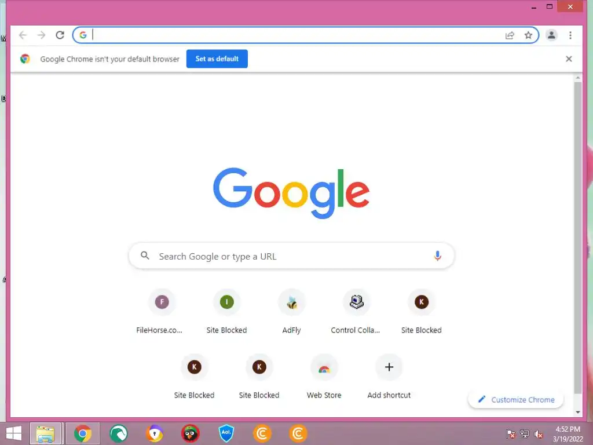Open the green I Site Blocked shortcut
Image resolution: width=593 pixels, height=445 pixels.
click(x=226, y=312)
